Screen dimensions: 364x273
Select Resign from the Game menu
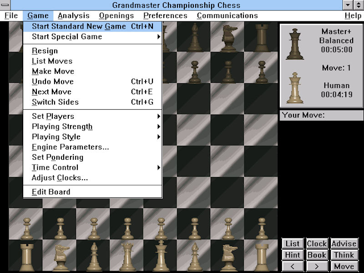tap(92, 51)
